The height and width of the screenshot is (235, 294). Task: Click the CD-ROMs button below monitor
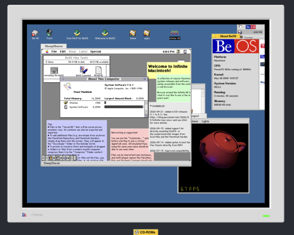[146, 232]
